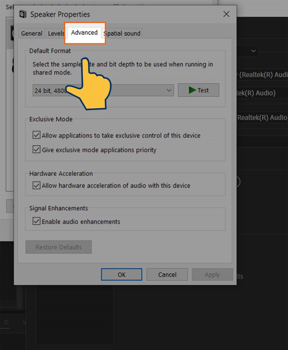Click Restore Defaults
The image size is (288, 350).
pos(58,247)
